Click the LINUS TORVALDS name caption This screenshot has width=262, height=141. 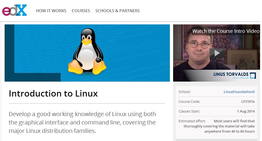231,74
